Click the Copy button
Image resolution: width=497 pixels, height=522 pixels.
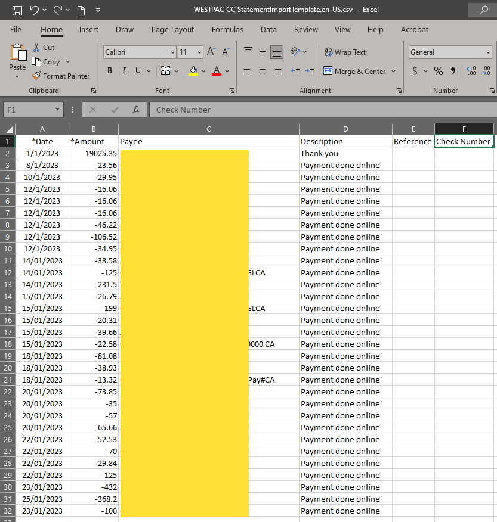pyautogui.click(x=46, y=62)
